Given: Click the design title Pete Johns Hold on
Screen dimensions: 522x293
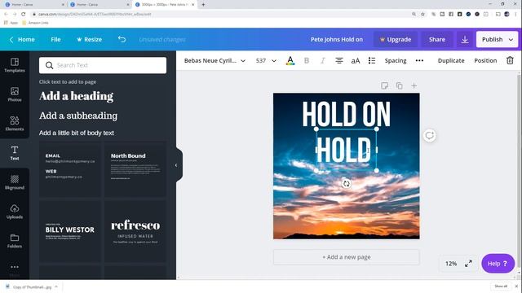Looking at the screenshot, I should 337,40.
